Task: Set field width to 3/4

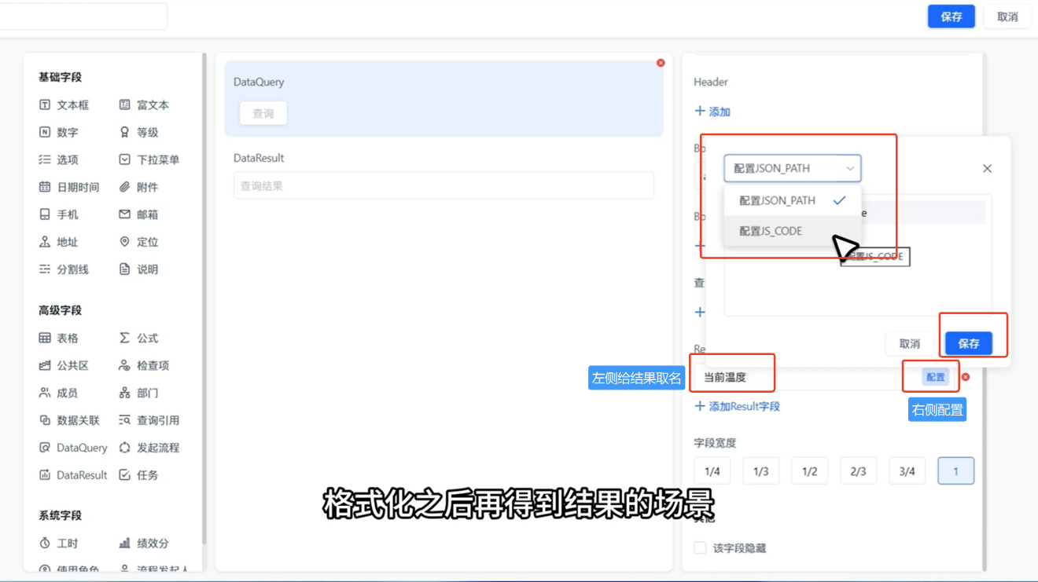Action: [907, 471]
